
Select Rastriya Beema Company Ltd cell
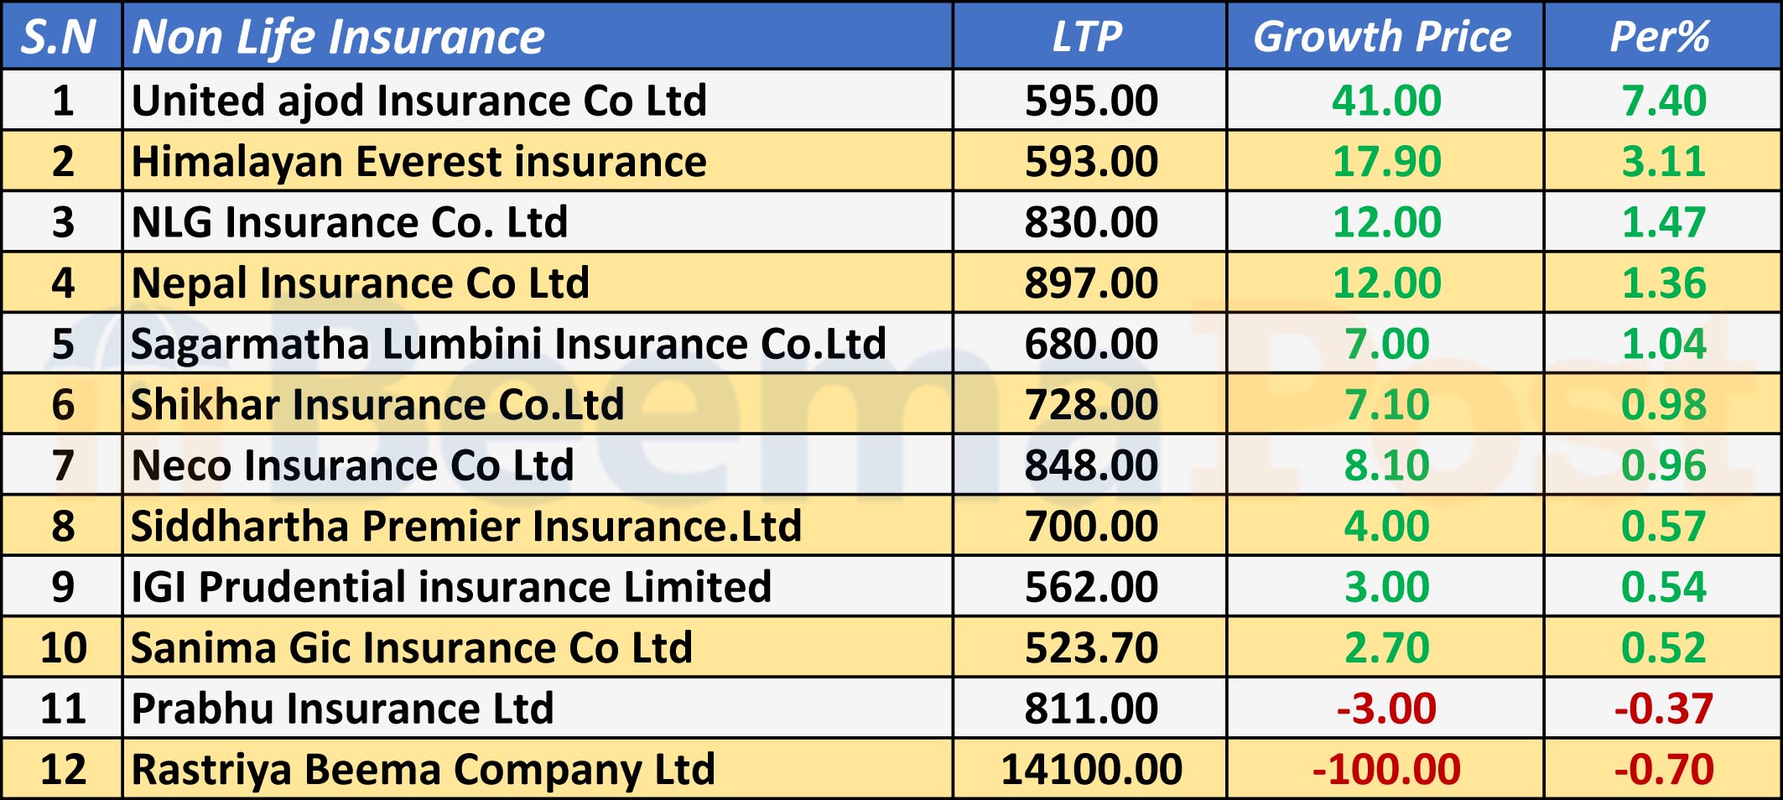[424, 769]
